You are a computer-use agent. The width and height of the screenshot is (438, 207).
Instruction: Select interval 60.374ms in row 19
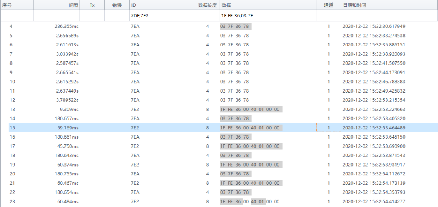[68, 165]
